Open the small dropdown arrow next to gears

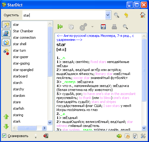click(92, 27)
